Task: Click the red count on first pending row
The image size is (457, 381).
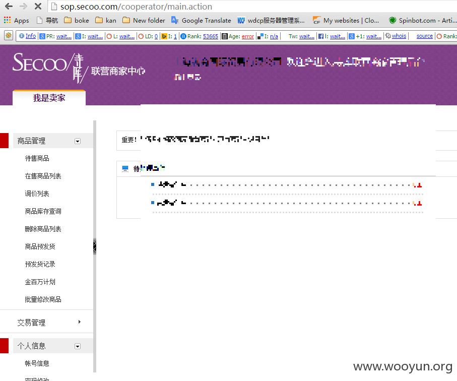Action: (x=417, y=185)
